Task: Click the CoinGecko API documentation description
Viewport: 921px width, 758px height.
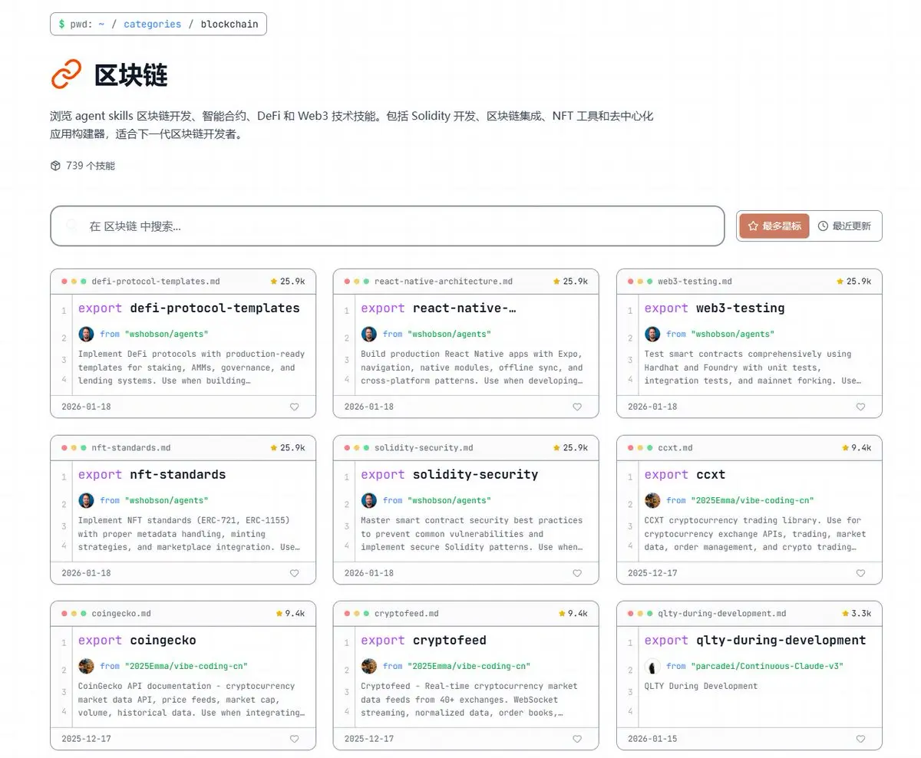Action: tap(191, 700)
